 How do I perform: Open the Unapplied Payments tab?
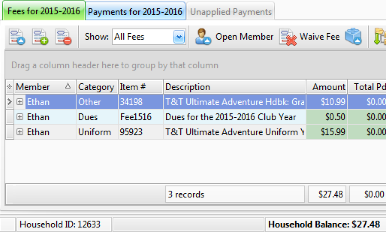point(231,12)
